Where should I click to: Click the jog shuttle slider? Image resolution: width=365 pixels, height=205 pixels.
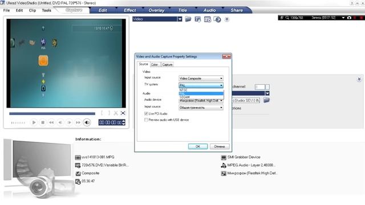click(18, 123)
